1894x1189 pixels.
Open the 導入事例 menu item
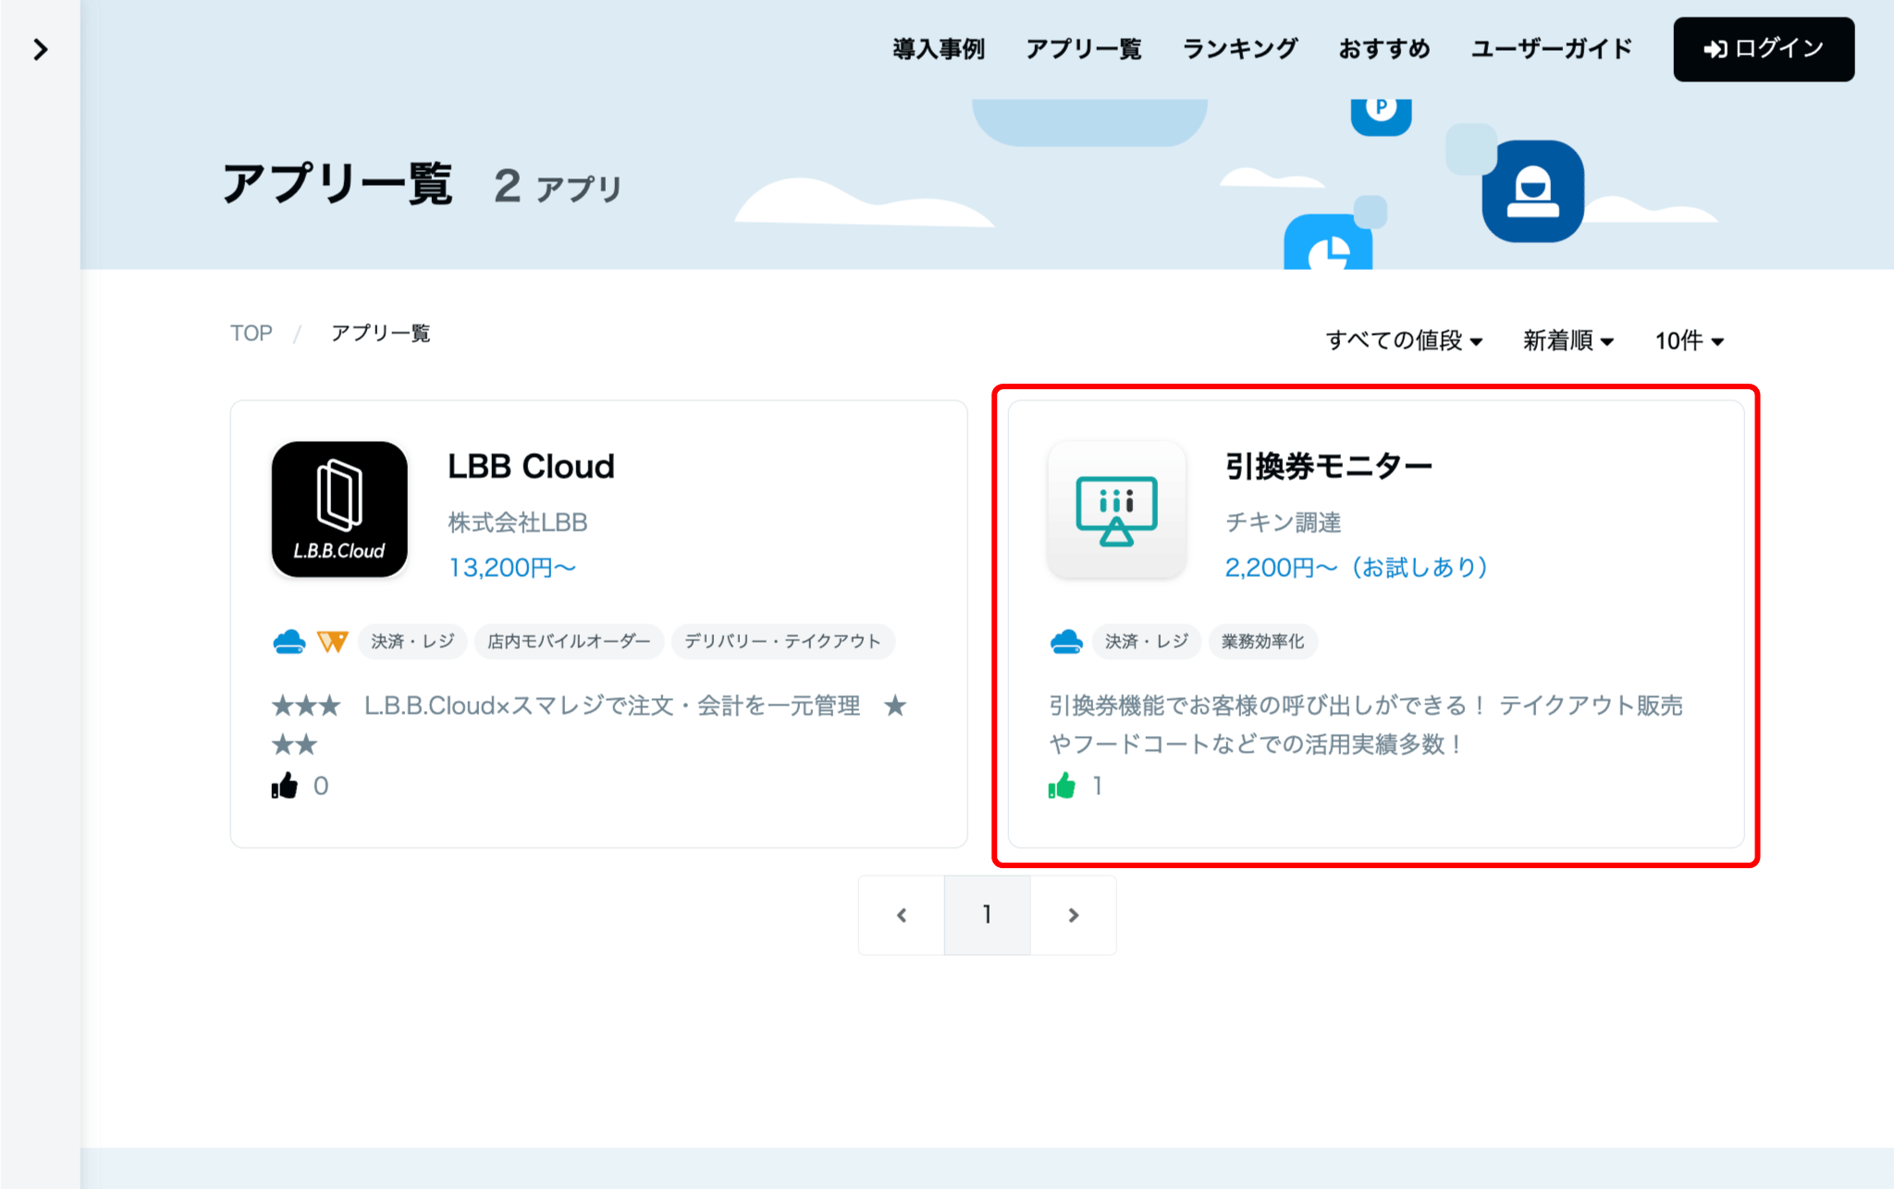[x=939, y=49]
